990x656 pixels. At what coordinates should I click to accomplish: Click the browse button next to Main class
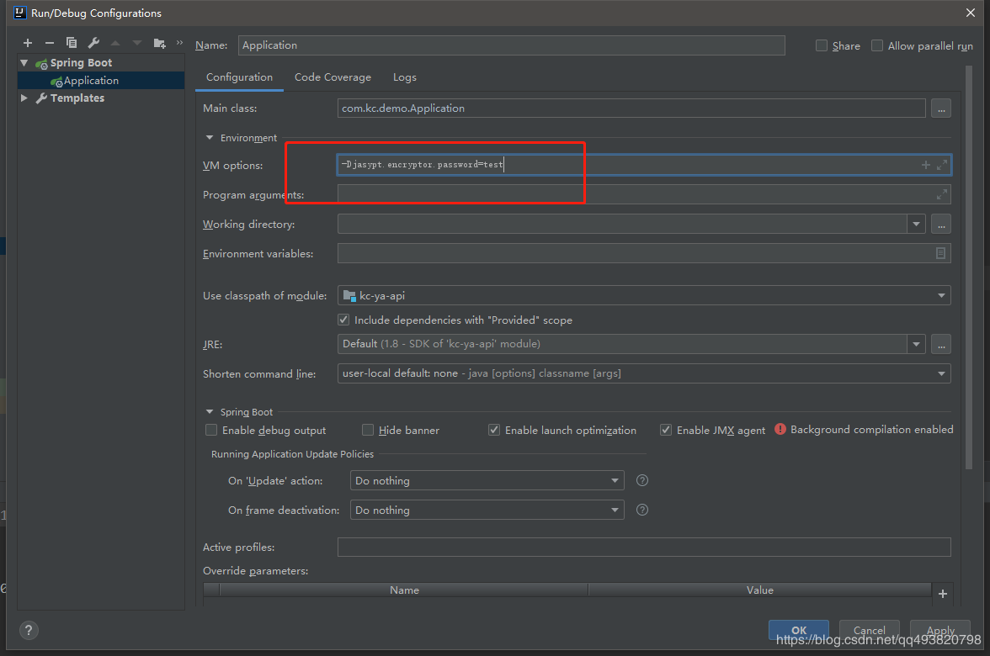coord(940,108)
